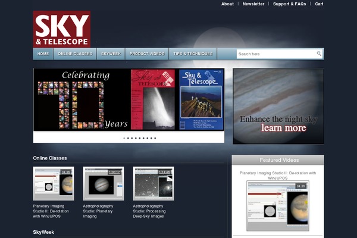Screen dimensions: 357x238
Task: Open Processing Deep-Sky Images class thumbnail
Action: (x=154, y=184)
